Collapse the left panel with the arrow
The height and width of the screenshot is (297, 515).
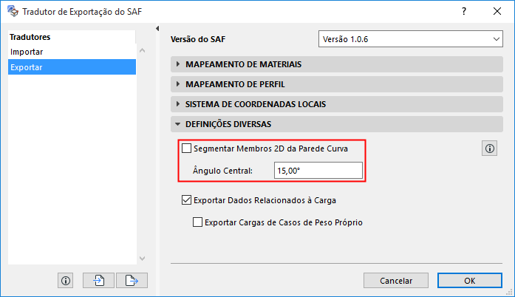point(157,29)
